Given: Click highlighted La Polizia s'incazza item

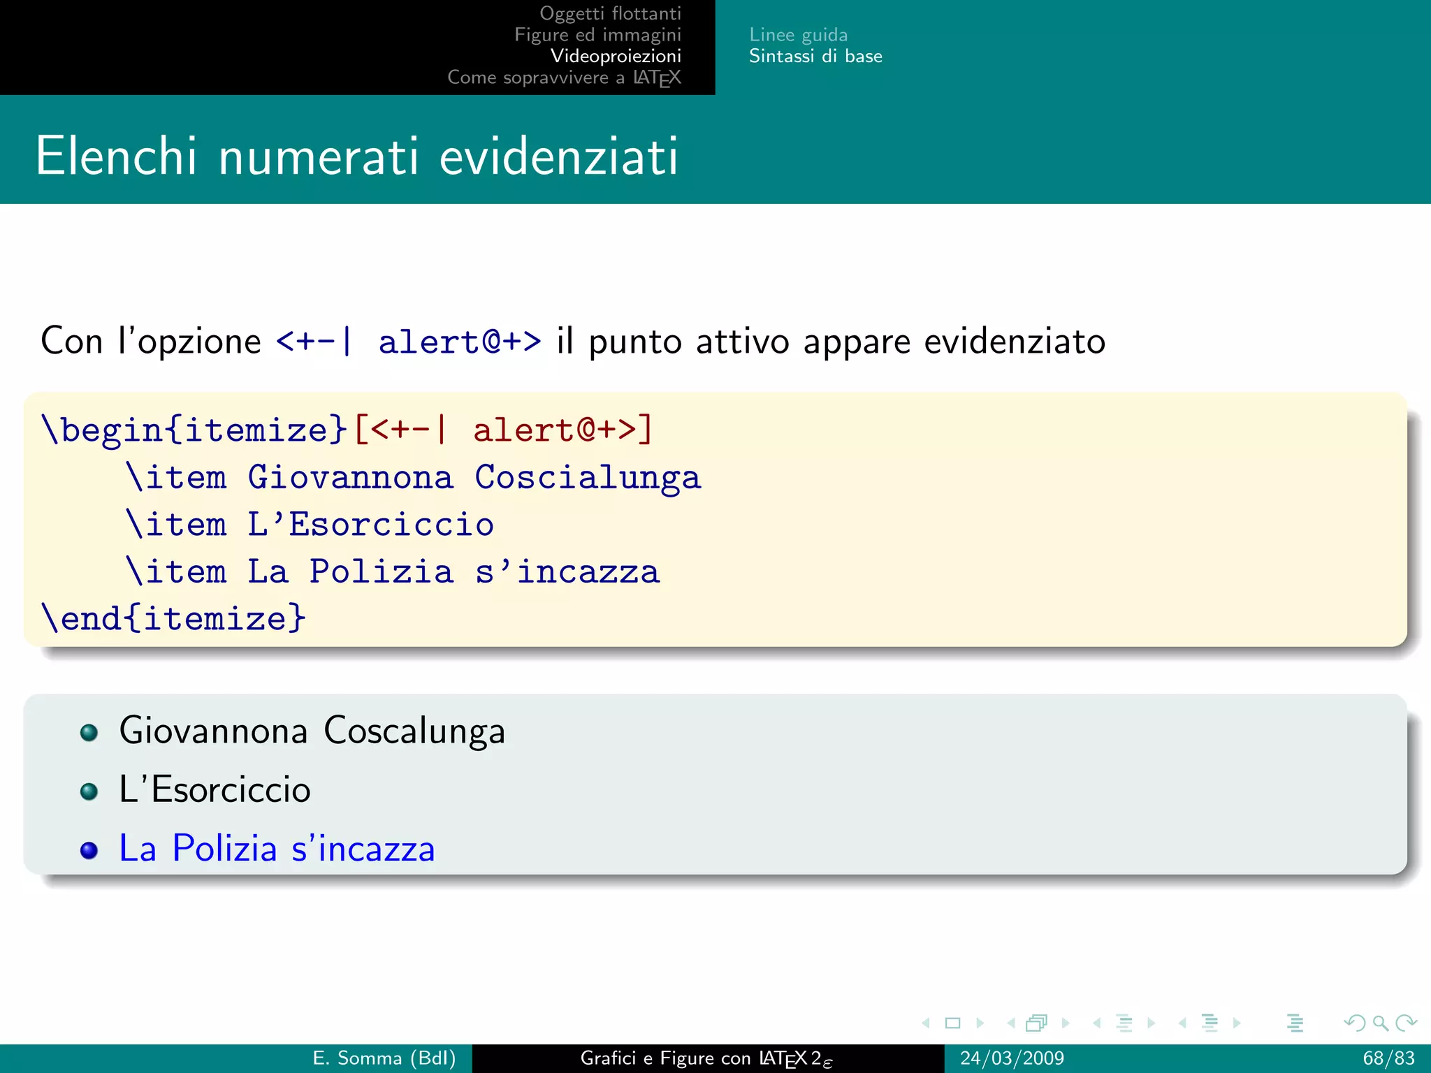Looking at the screenshot, I should [x=277, y=849].
